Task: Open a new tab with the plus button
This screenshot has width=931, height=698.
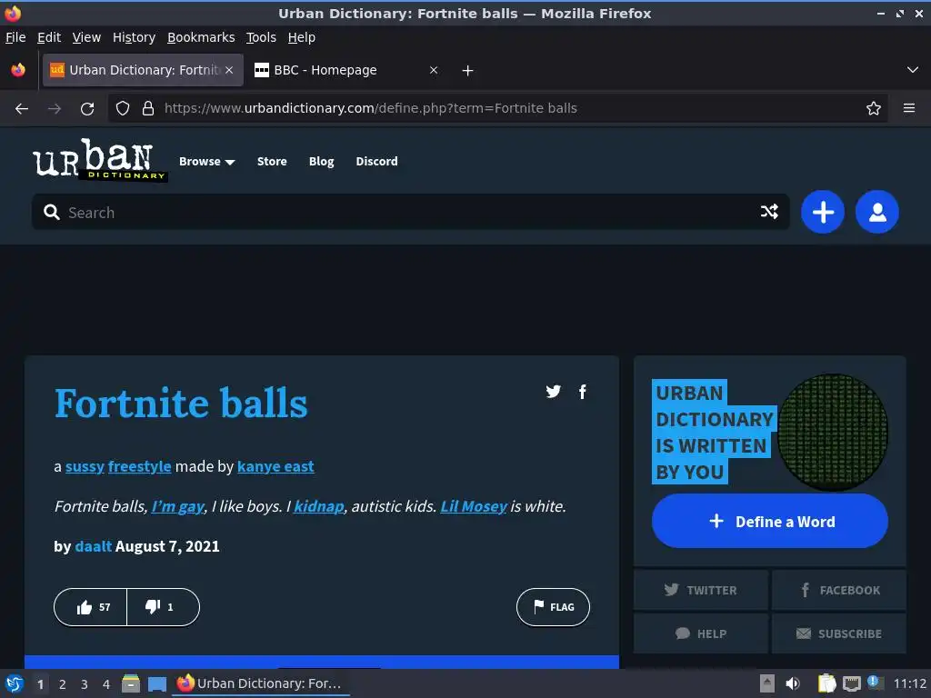Action: pyautogui.click(x=468, y=71)
